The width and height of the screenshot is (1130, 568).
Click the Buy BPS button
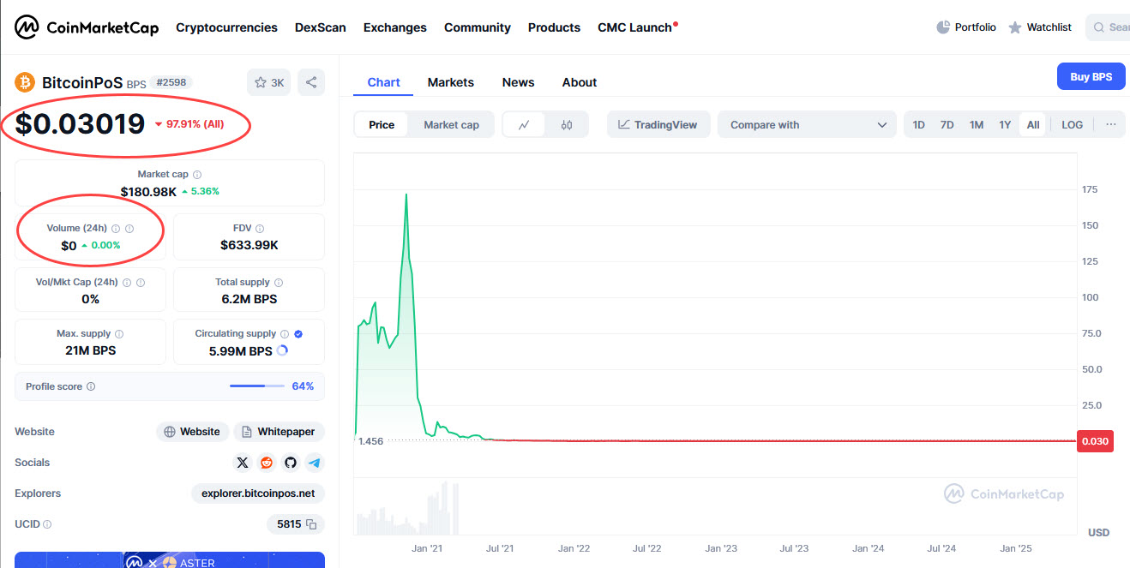(1091, 76)
